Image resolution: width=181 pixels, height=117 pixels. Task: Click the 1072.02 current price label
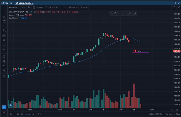[177, 51]
